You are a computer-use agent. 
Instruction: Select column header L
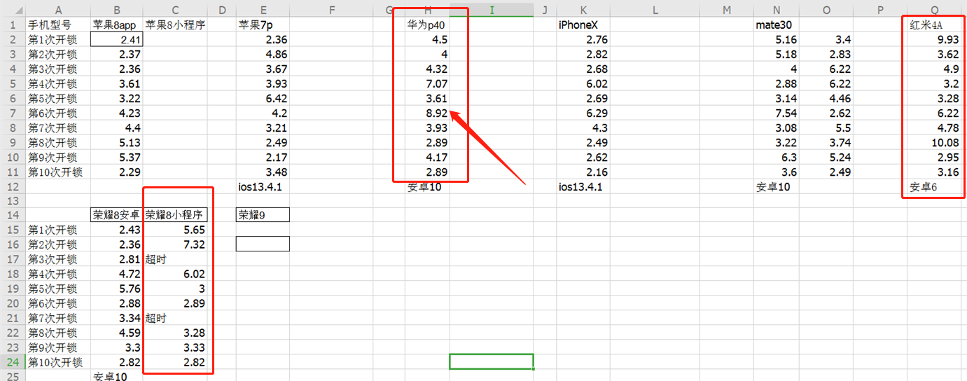[x=655, y=10]
